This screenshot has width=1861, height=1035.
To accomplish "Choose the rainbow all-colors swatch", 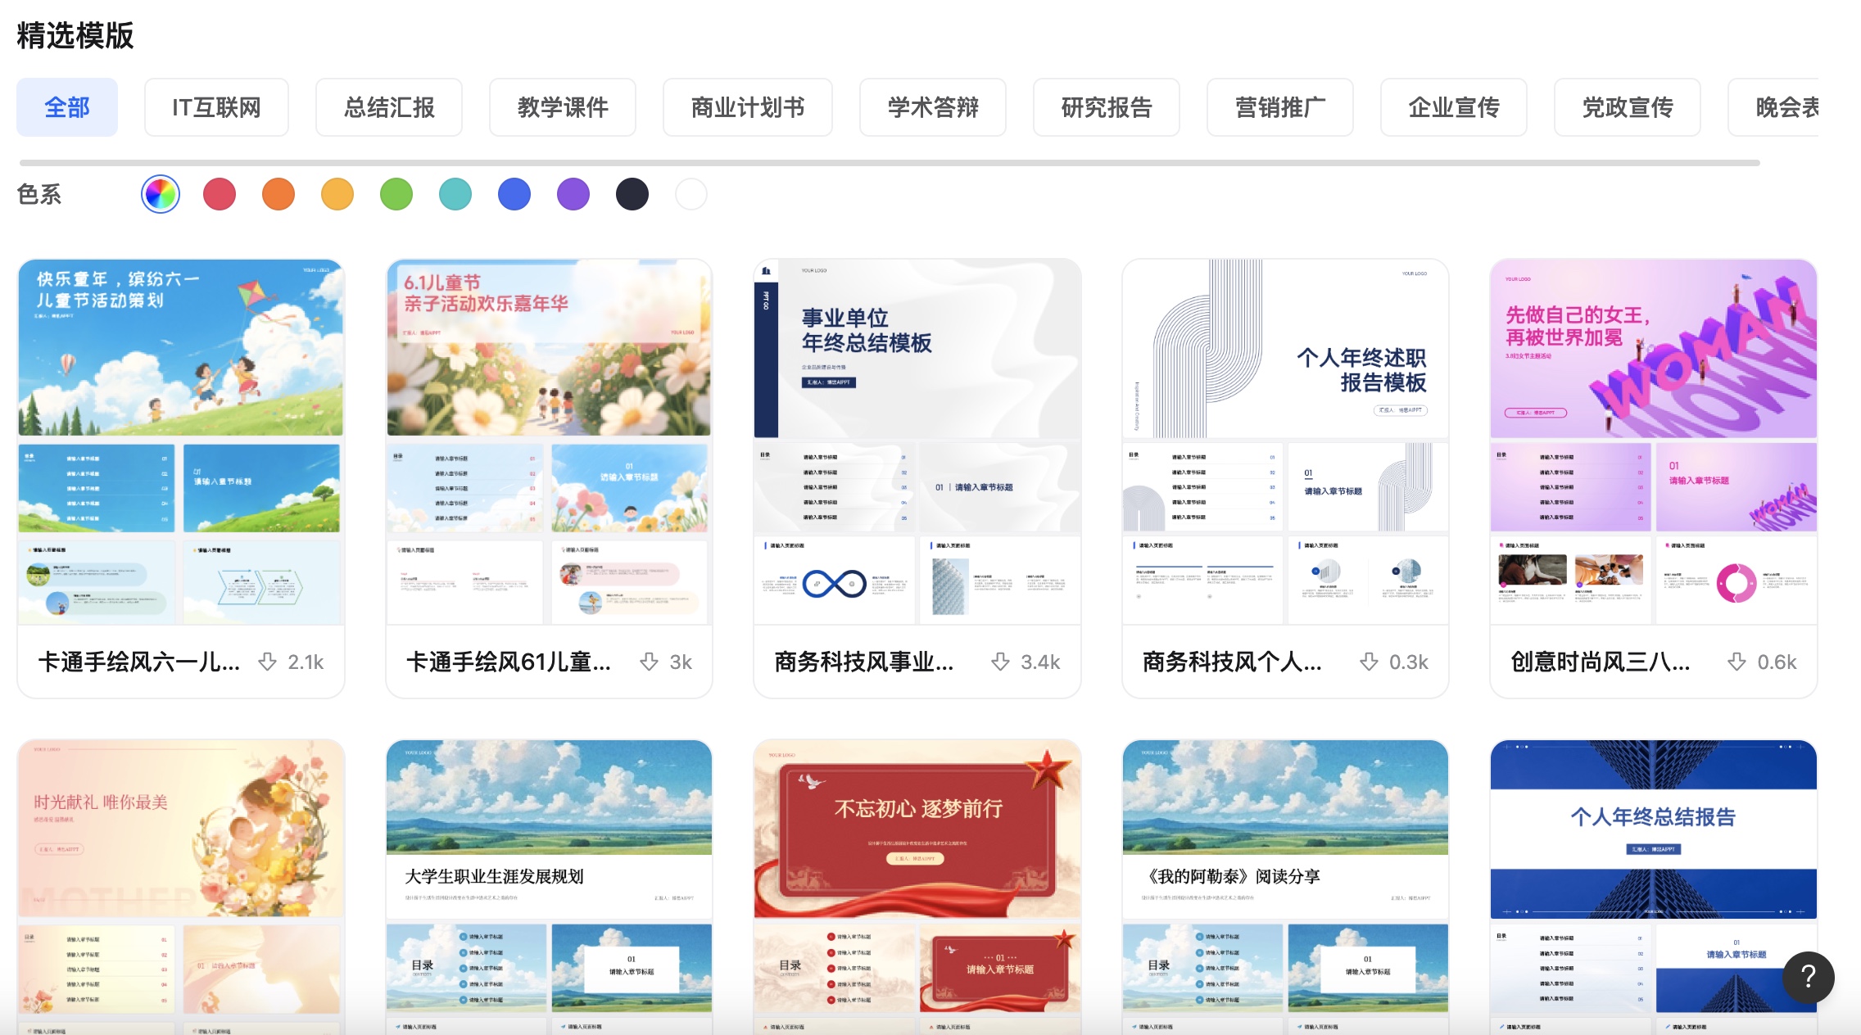I will tap(161, 194).
